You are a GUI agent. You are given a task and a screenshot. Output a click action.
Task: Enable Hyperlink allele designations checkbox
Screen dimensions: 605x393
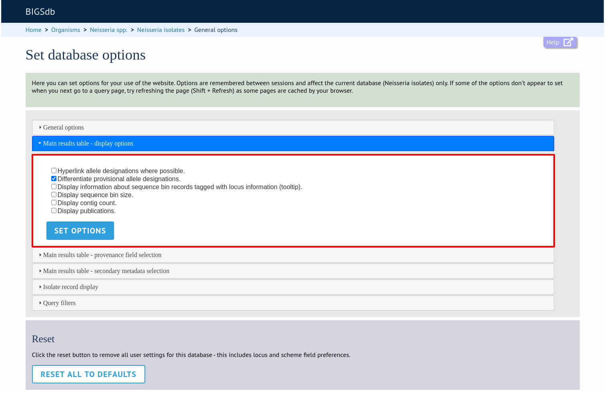pos(54,171)
